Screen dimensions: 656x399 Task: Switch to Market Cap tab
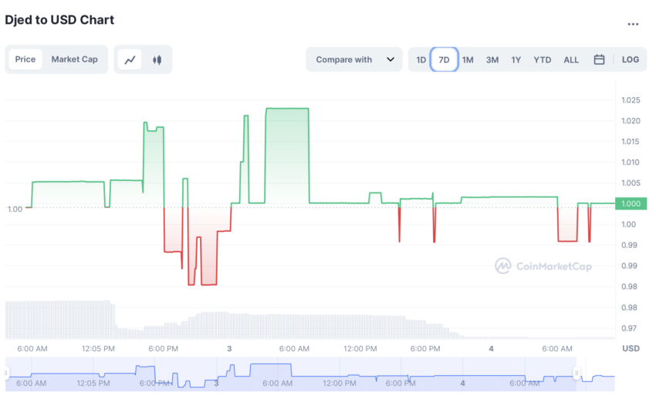click(74, 59)
